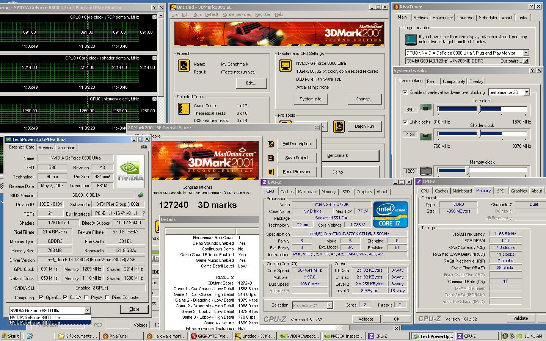Screen dimensions: 546x341
Task: Click the System Info button
Action: click(x=311, y=99)
